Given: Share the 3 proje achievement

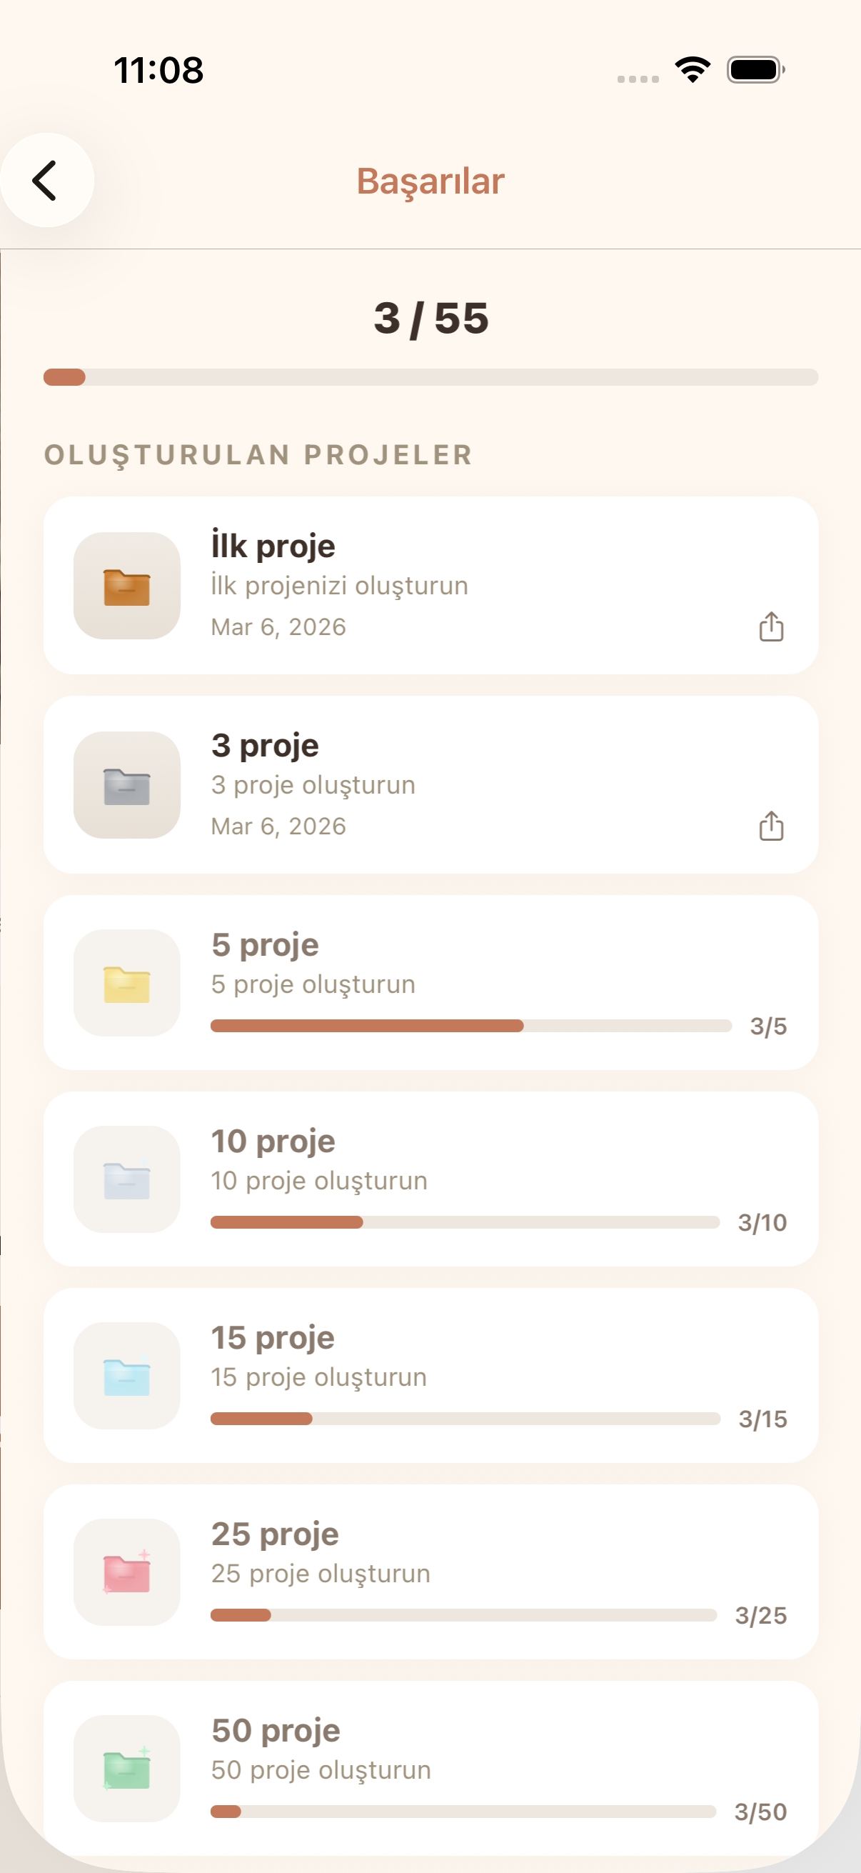Looking at the screenshot, I should 771,826.
